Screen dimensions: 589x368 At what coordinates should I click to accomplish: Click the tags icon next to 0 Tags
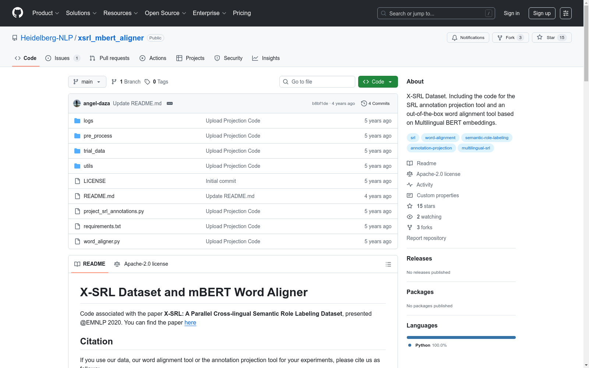pos(147,82)
